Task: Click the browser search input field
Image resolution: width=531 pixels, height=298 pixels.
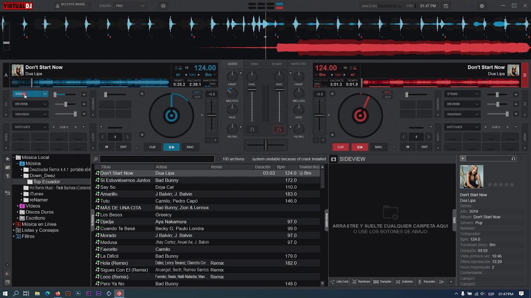Action: pyautogui.click(x=157, y=159)
